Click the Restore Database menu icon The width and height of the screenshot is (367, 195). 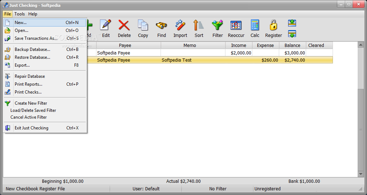point(8,57)
